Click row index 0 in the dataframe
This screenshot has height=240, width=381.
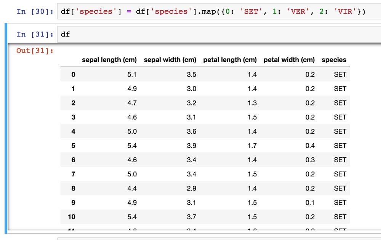[x=73, y=75]
